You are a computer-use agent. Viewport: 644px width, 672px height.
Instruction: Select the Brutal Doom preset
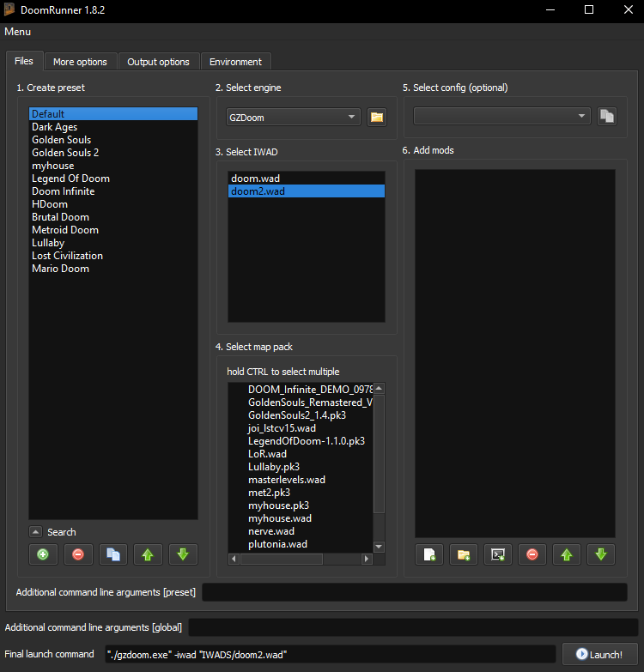(113, 217)
